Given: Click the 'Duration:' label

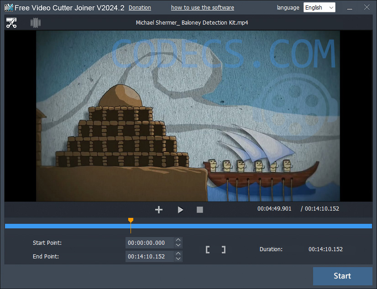Looking at the screenshot, I should tap(271, 249).
